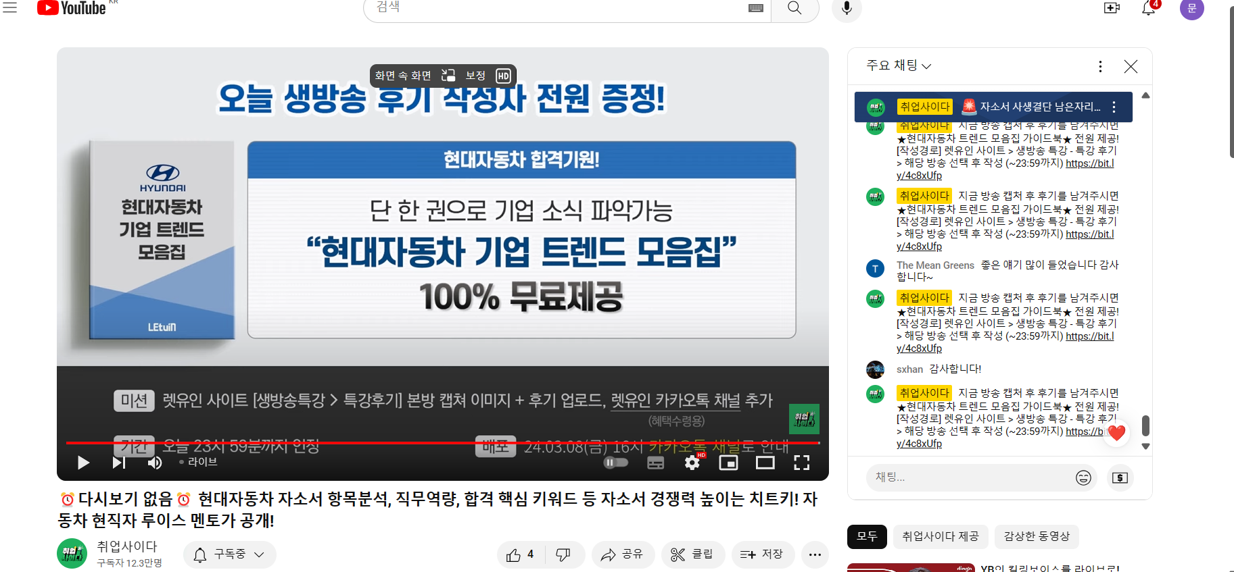The width and height of the screenshot is (1234, 572).
Task: Select the 취업사이다 제공 filter chip
Action: [x=940, y=536]
